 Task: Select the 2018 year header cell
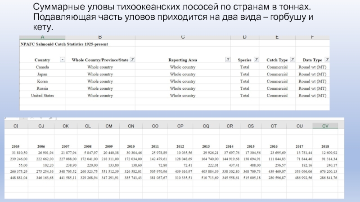(325, 147)
